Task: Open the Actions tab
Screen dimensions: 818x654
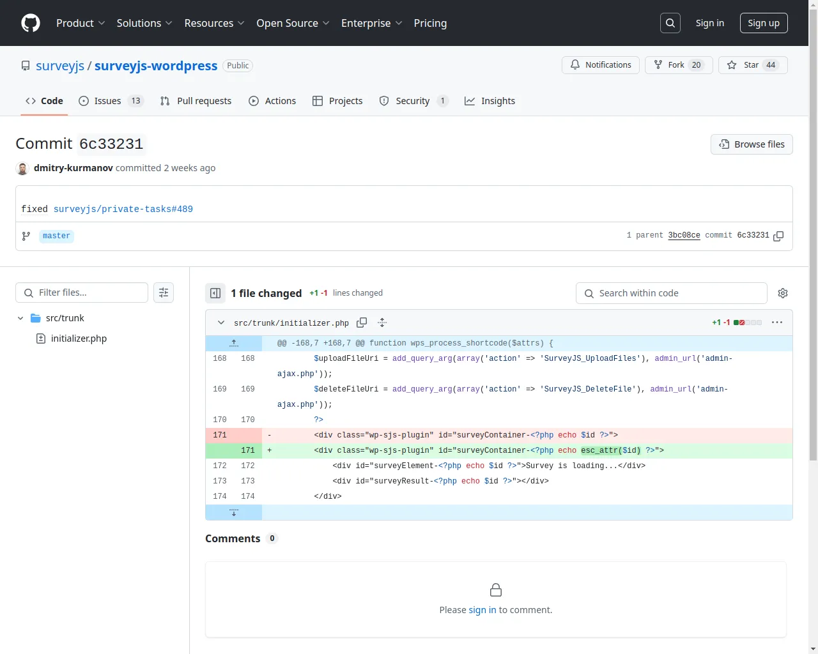Action: (272, 101)
